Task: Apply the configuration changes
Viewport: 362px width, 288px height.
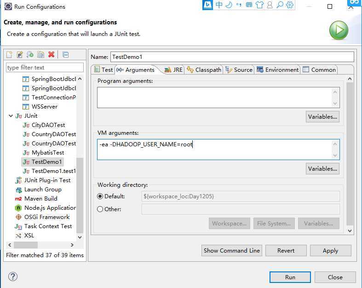Action: (x=330, y=251)
